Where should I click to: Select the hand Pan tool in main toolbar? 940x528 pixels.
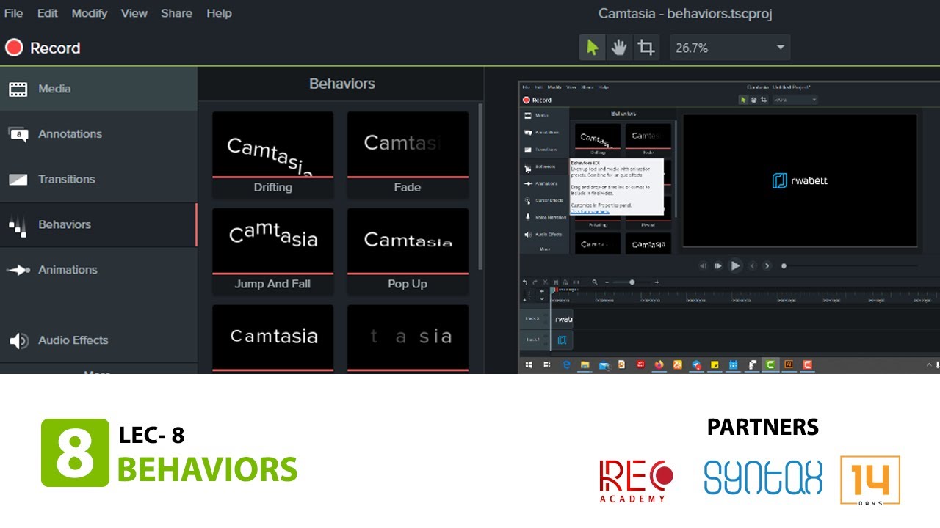click(x=619, y=48)
